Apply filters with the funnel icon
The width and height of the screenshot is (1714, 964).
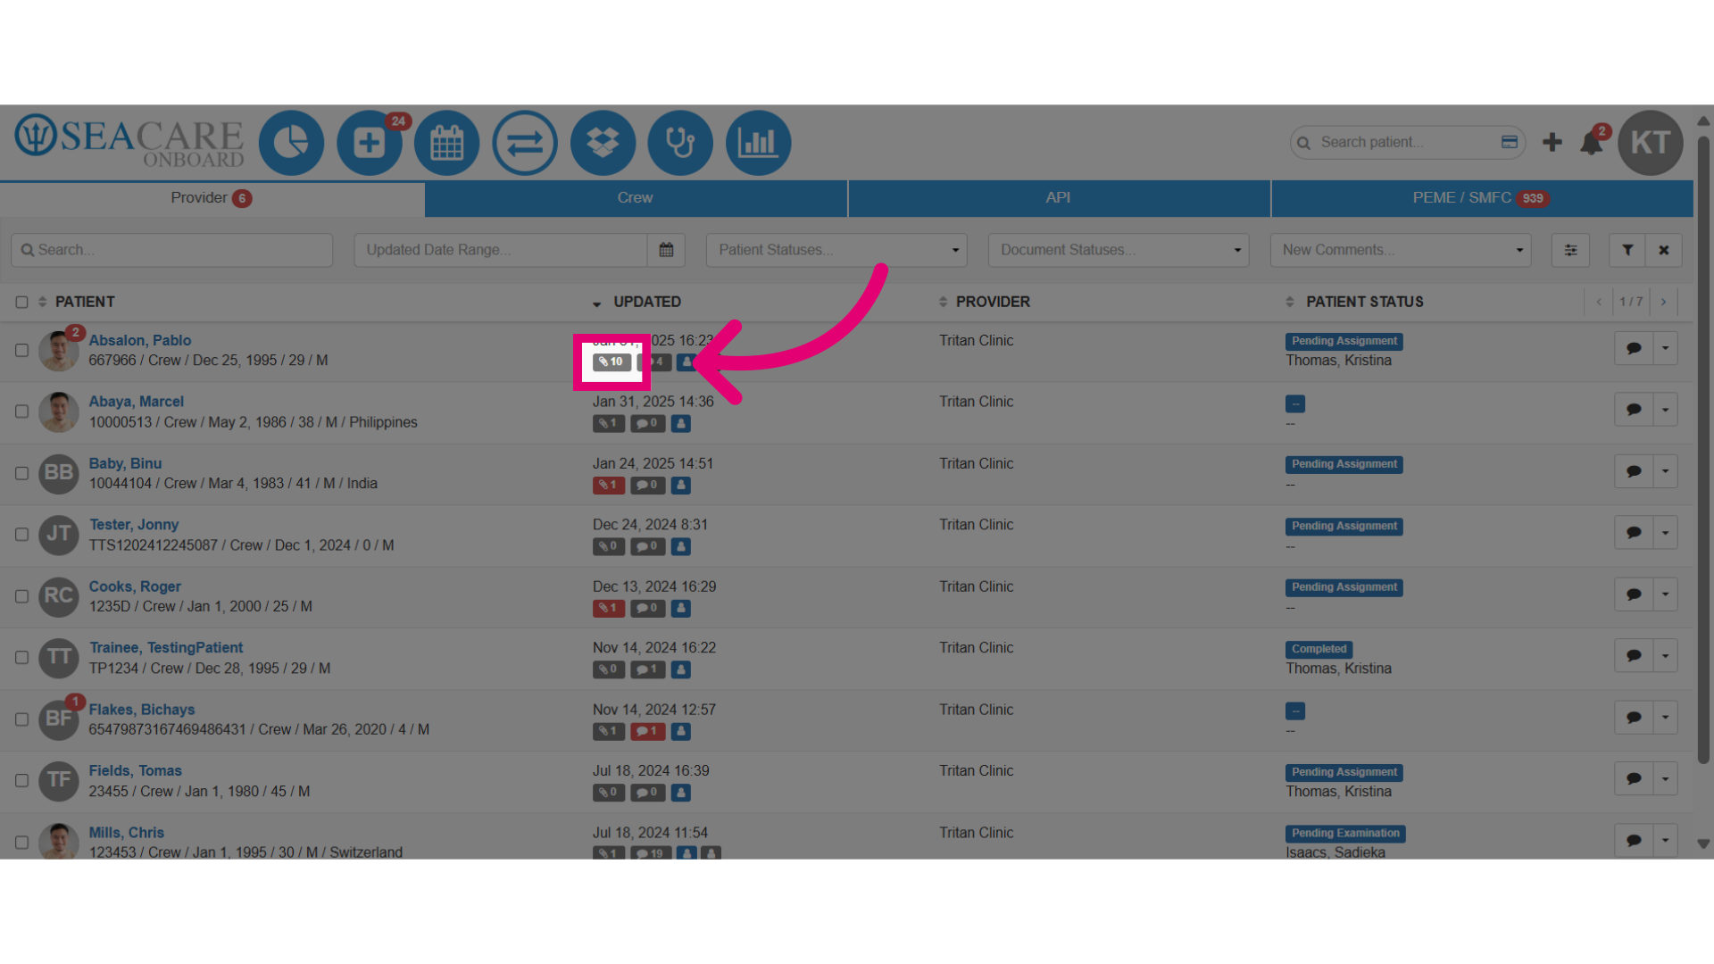(1627, 250)
